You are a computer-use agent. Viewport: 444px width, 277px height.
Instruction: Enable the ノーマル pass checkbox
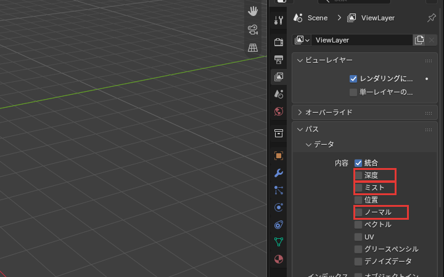pos(358,212)
